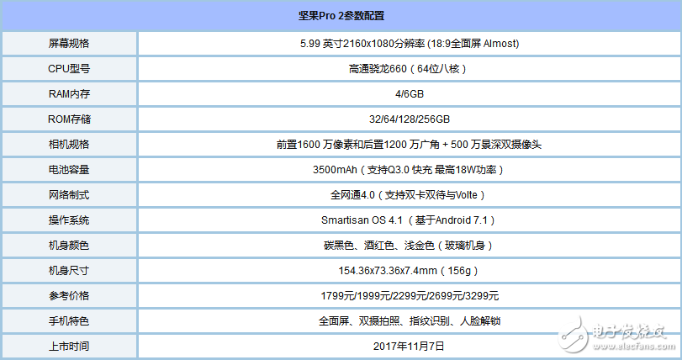Select the RAM内存 label cell
Viewport: 682px width, 360px height.
[69, 93]
